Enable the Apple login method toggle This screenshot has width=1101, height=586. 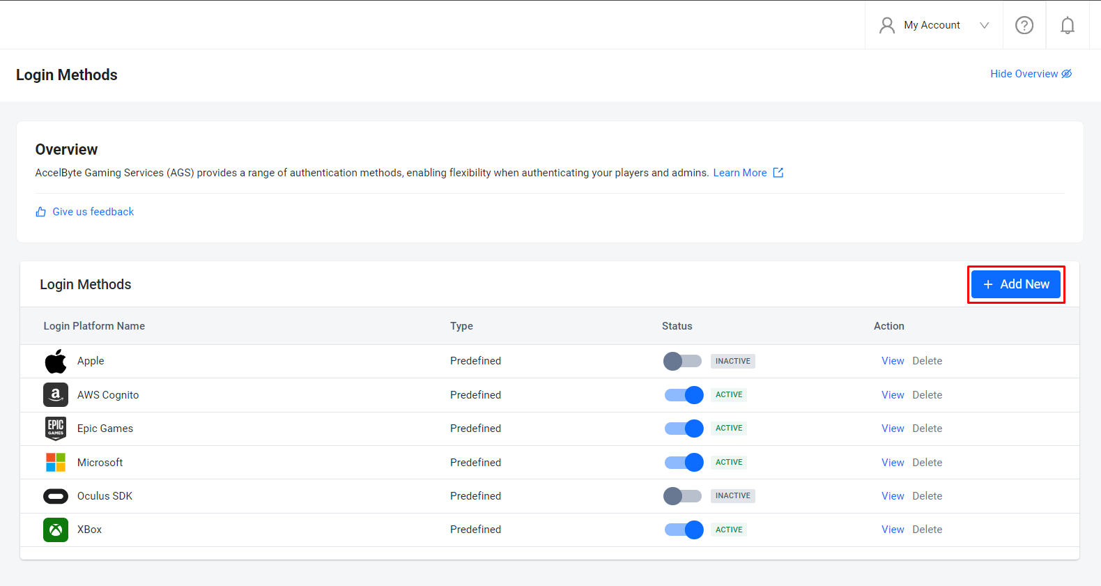pyautogui.click(x=683, y=361)
